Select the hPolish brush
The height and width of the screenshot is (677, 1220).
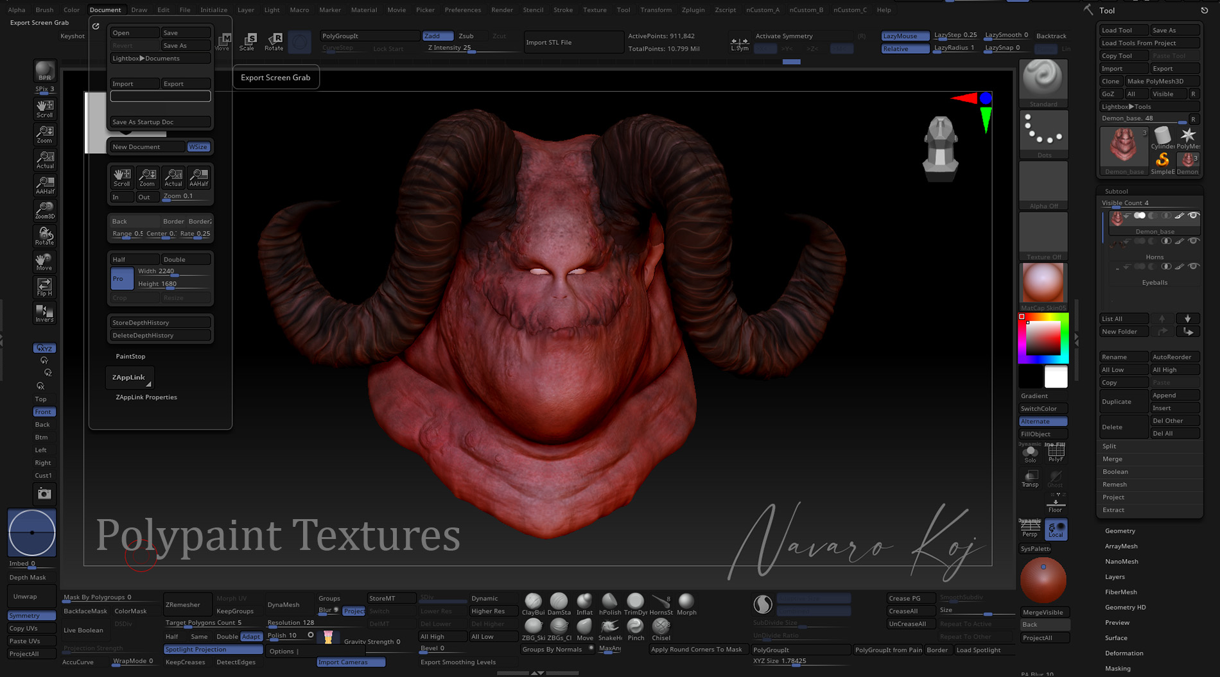(610, 604)
